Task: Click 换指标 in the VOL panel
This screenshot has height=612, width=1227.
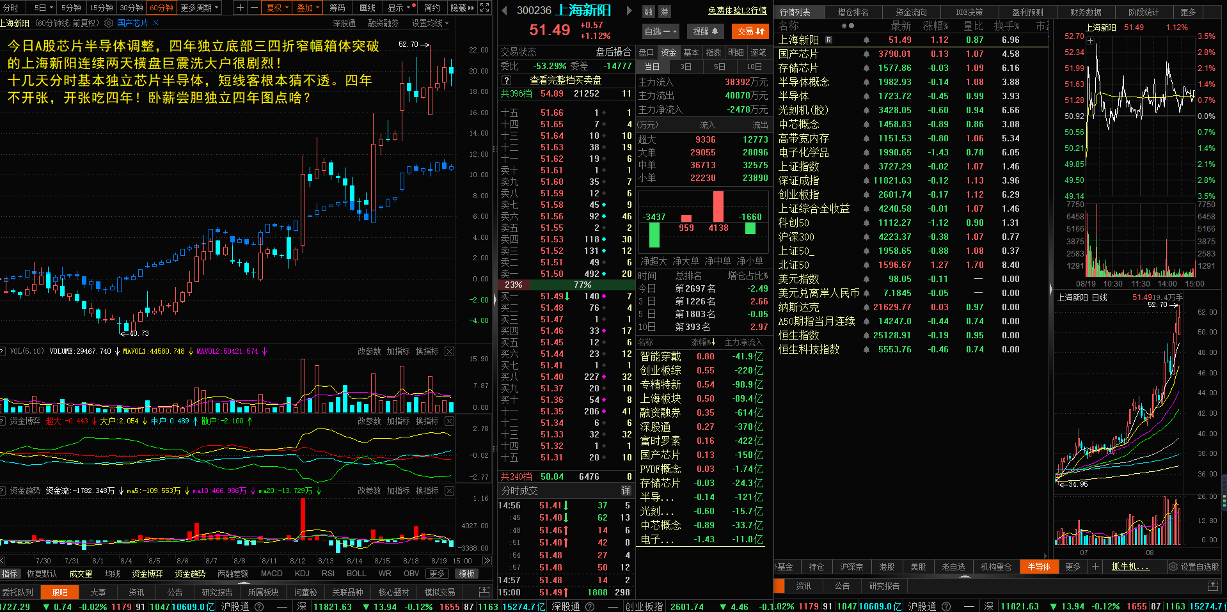Action: pyautogui.click(x=427, y=351)
